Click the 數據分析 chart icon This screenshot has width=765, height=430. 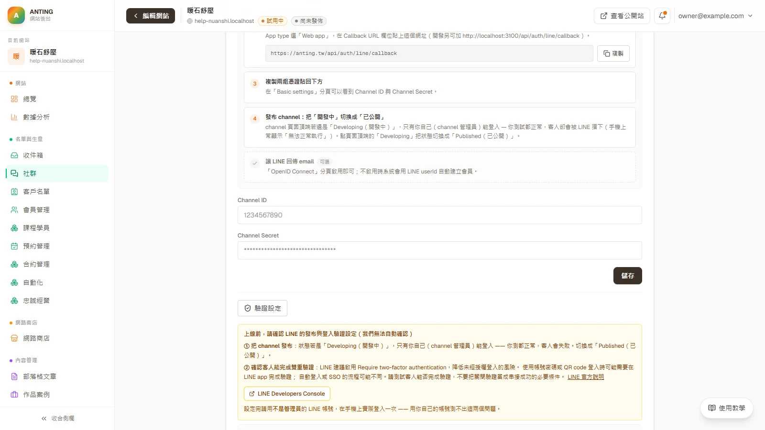tap(14, 117)
